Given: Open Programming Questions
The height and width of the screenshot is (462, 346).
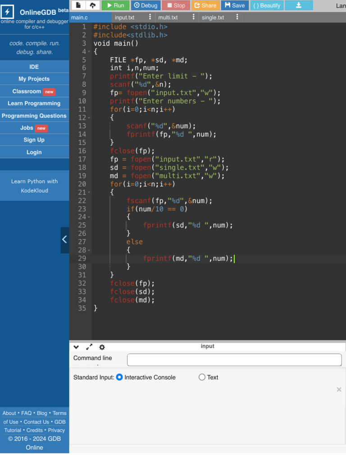Looking at the screenshot, I should click(34, 116).
